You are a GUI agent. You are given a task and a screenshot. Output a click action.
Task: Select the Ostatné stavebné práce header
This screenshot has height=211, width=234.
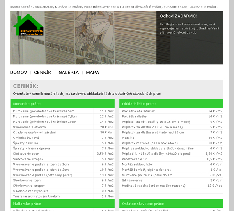pyautogui.click(x=171, y=204)
